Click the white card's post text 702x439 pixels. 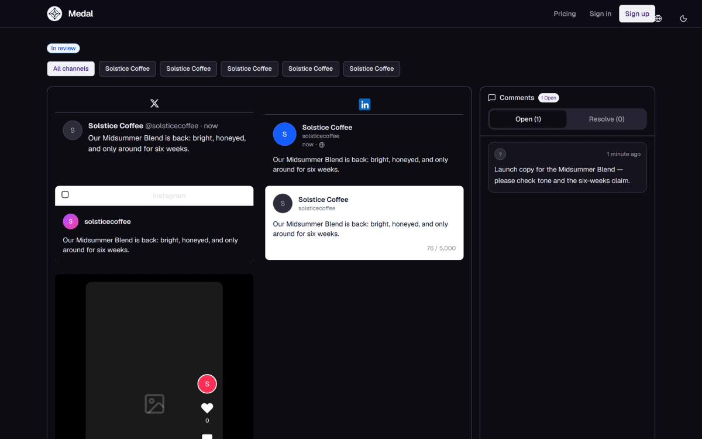pos(360,229)
